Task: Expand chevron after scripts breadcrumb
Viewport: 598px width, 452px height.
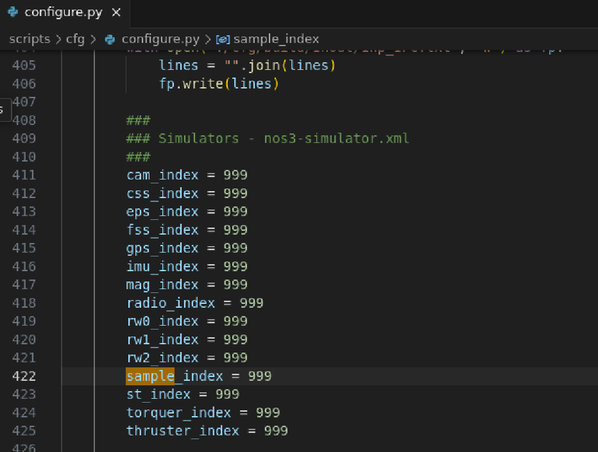Action: click(58, 39)
